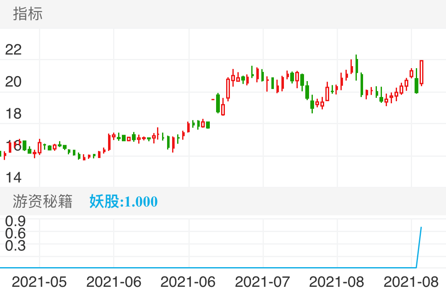Viewport: 446px width, 296px height.
Task: Click the 18 price axis label
Action: 13,114
